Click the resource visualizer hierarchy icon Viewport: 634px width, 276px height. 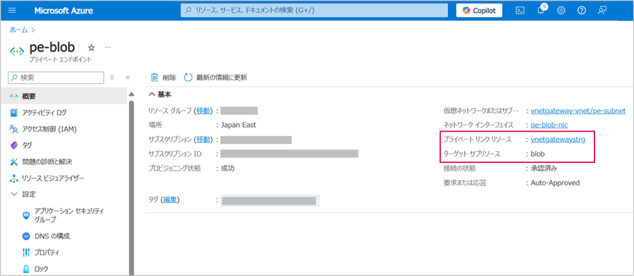click(x=14, y=178)
